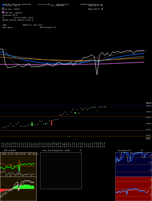Open the red RSI chart panel
This screenshot has height=201, width=152.
(133, 189)
